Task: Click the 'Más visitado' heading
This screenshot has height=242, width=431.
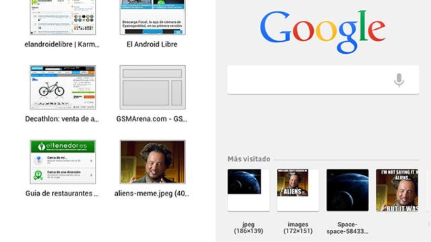Action: 248,159
